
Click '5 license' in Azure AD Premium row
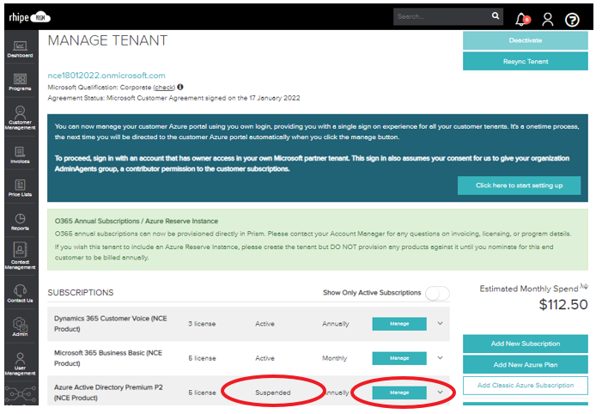click(202, 393)
